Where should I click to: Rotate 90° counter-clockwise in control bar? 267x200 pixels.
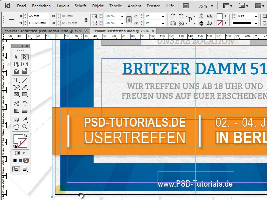[x=181, y=16]
